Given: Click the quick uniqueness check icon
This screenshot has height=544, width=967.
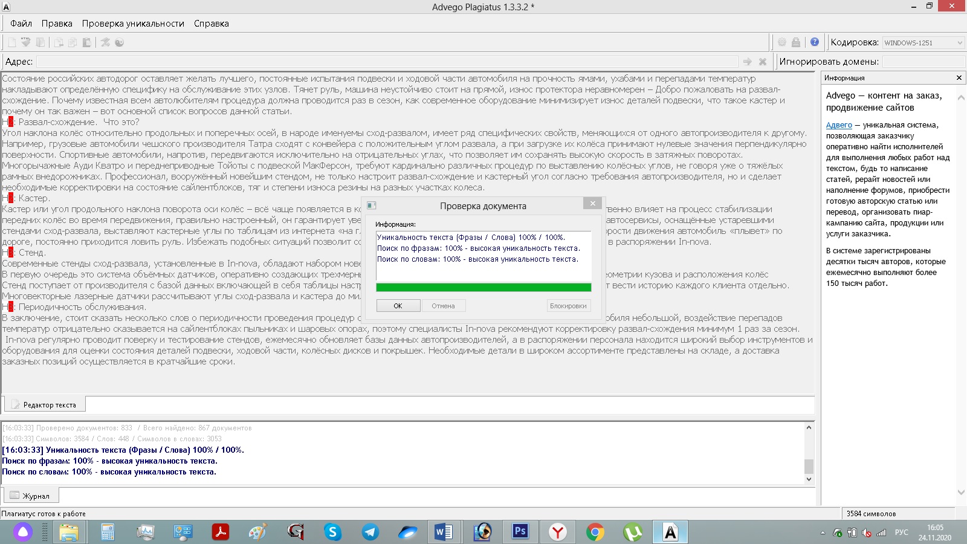Looking at the screenshot, I should click(x=105, y=42).
